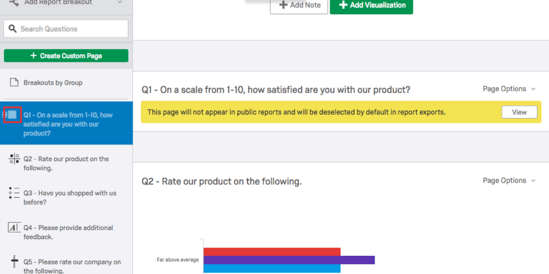Open Page Options for Q1
This screenshot has width=549, height=274.
(x=509, y=89)
